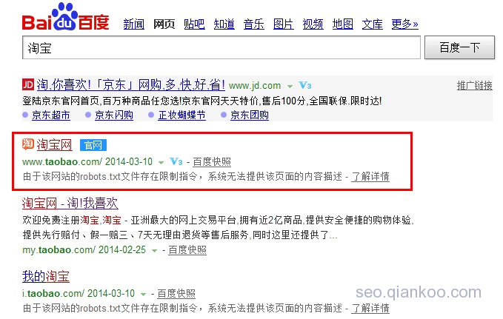Open the 京东闪购 sublink

point(114,115)
